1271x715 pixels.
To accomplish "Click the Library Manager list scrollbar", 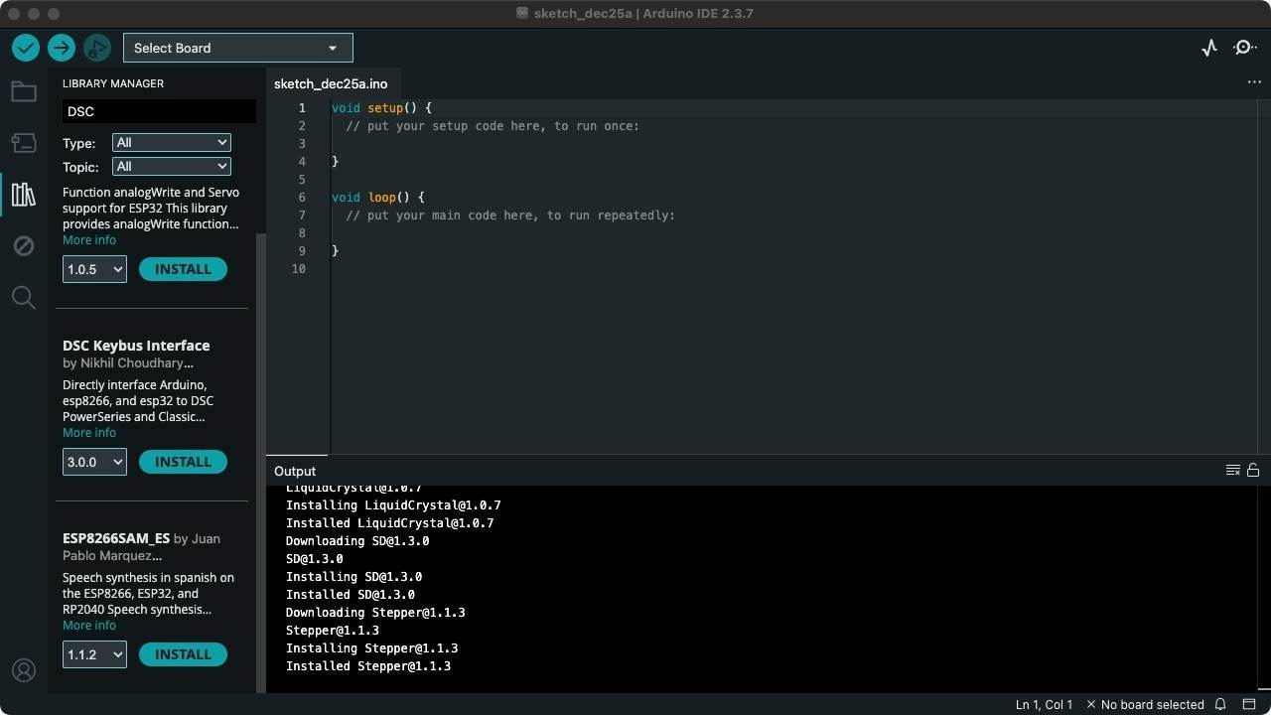I will 261,462.
